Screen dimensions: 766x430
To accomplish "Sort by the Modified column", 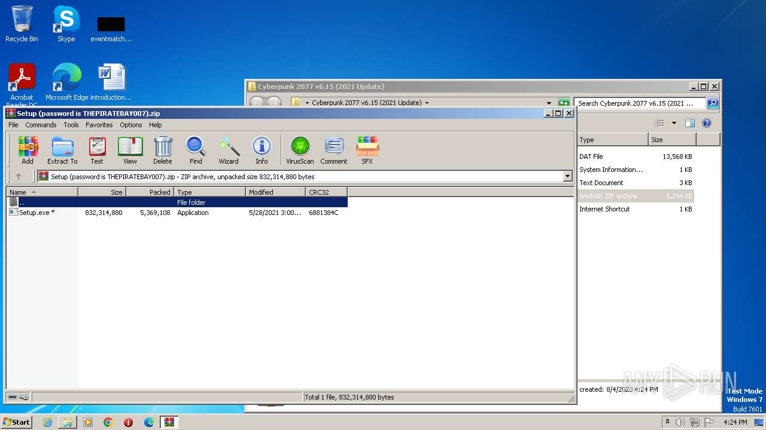I will pyautogui.click(x=275, y=192).
